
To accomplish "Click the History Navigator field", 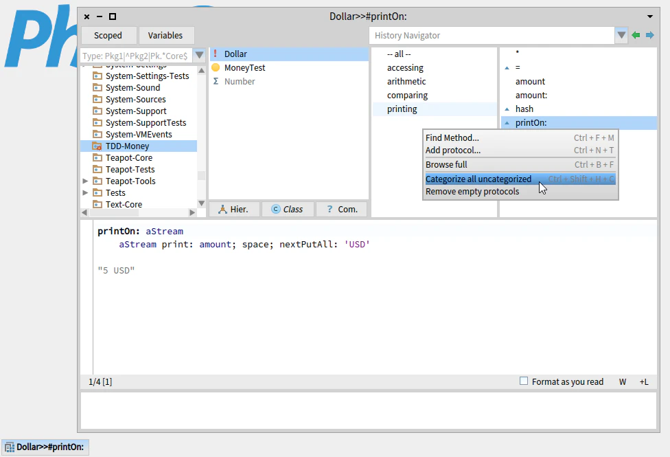I will [492, 36].
